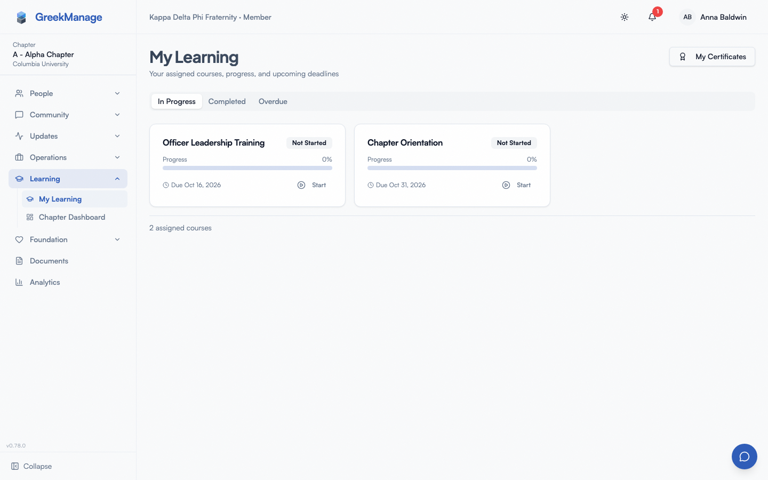Open the Officer Leadership Training card title

click(x=213, y=142)
